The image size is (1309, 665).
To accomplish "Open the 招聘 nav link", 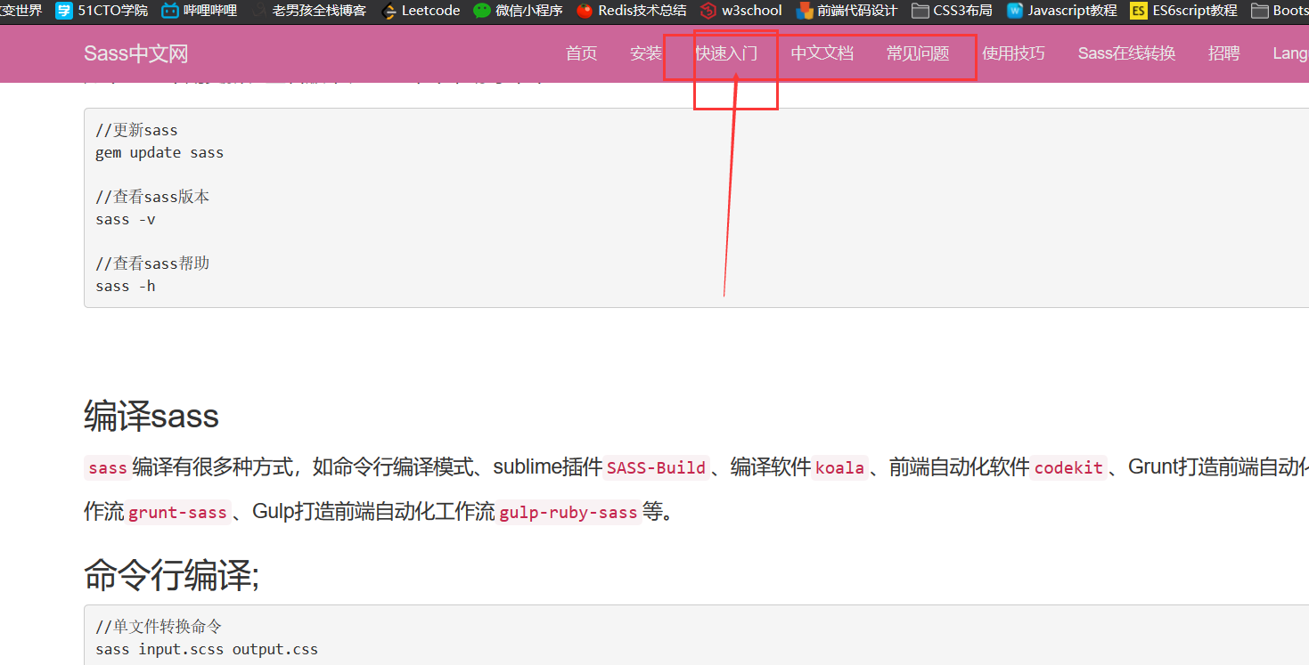I will 1223,53.
